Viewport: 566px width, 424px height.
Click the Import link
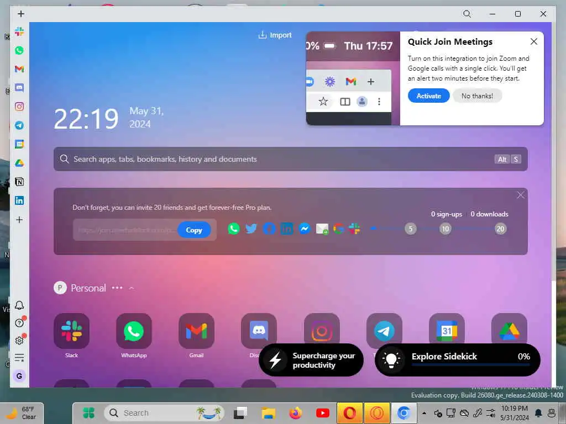(275, 35)
